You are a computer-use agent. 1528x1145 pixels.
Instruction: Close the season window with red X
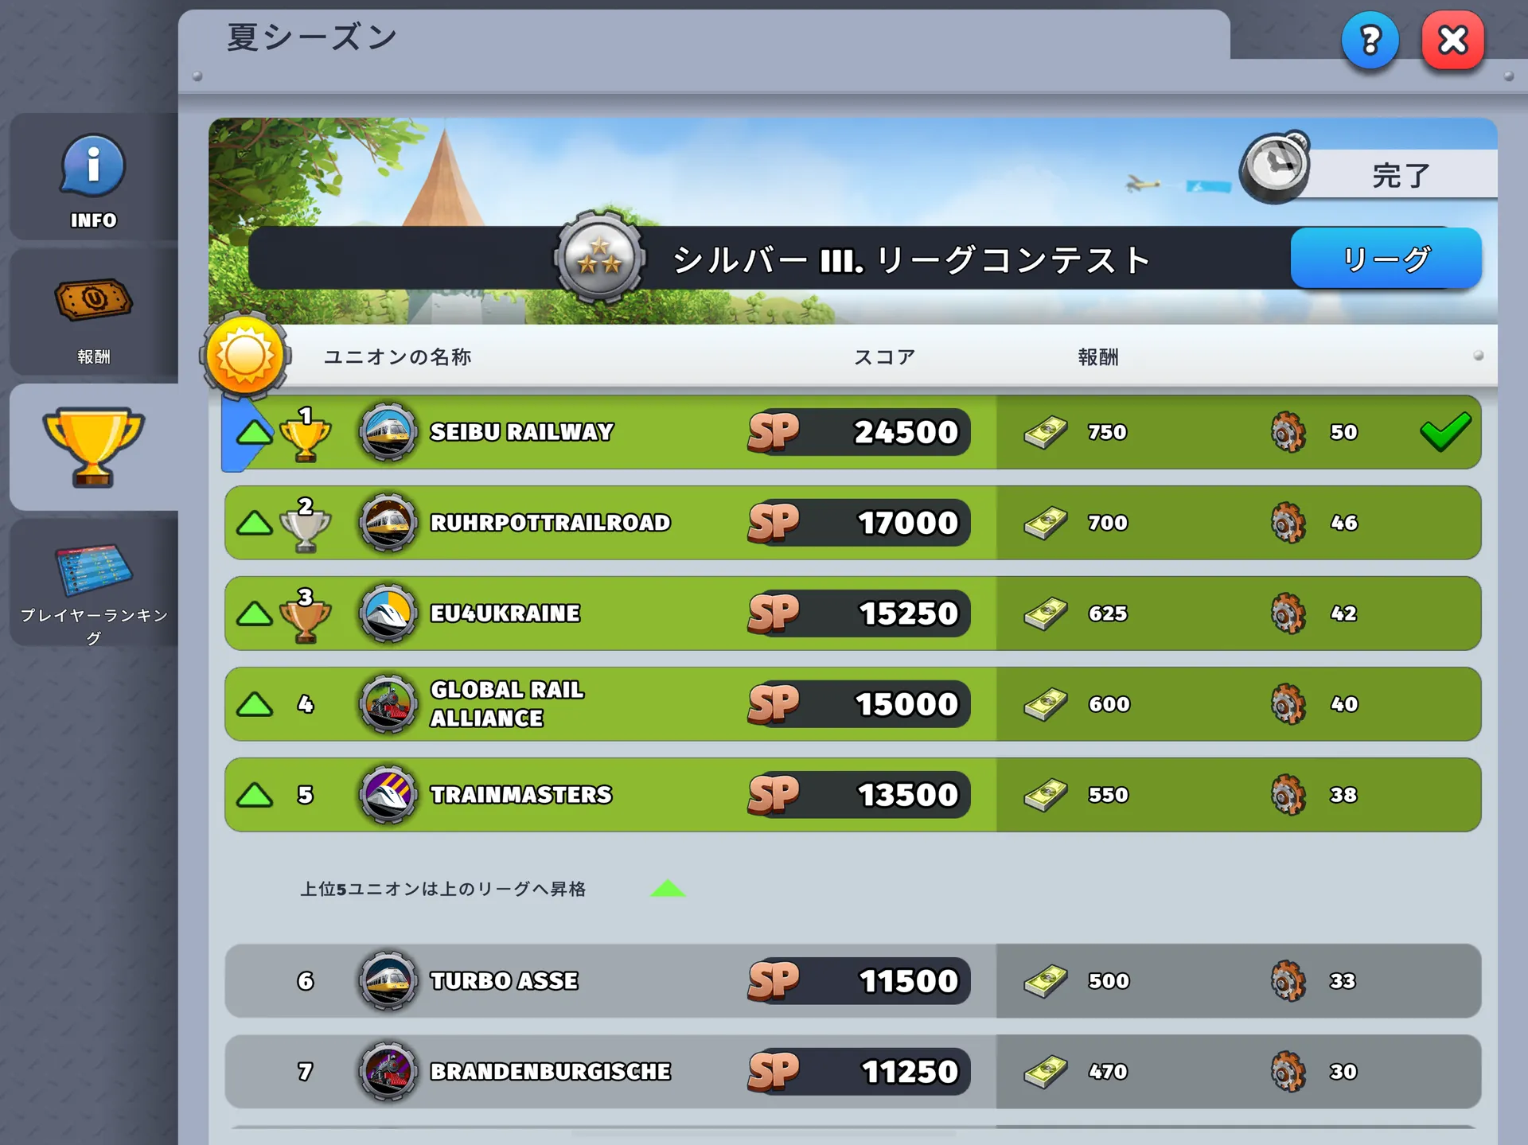(1453, 40)
